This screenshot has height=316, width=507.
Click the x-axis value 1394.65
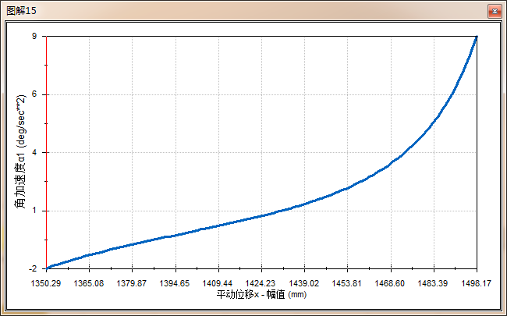coord(175,283)
